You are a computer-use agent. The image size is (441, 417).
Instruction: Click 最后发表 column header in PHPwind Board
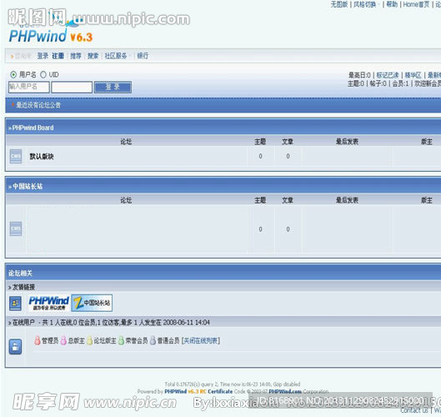click(x=347, y=142)
